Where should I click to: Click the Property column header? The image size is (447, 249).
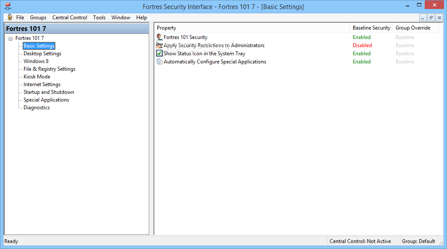pos(252,28)
